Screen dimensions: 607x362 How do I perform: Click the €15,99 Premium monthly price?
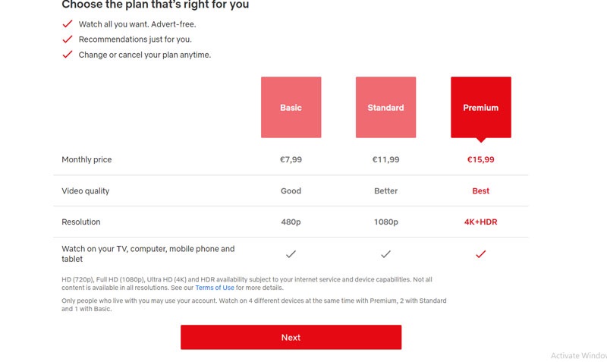coord(480,160)
